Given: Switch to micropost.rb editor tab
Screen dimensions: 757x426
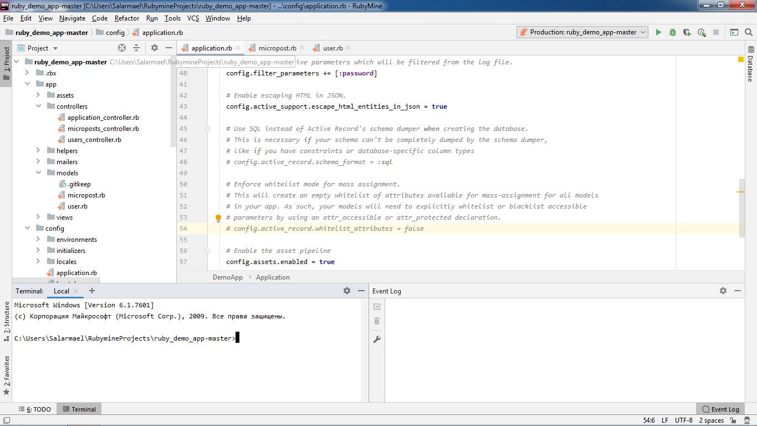Looking at the screenshot, I should click(x=277, y=48).
